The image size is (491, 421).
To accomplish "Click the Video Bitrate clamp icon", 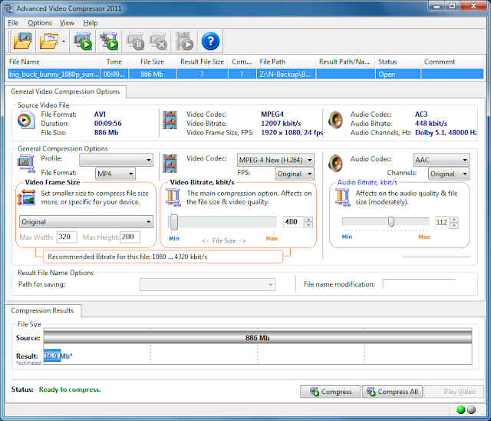I will [173, 197].
